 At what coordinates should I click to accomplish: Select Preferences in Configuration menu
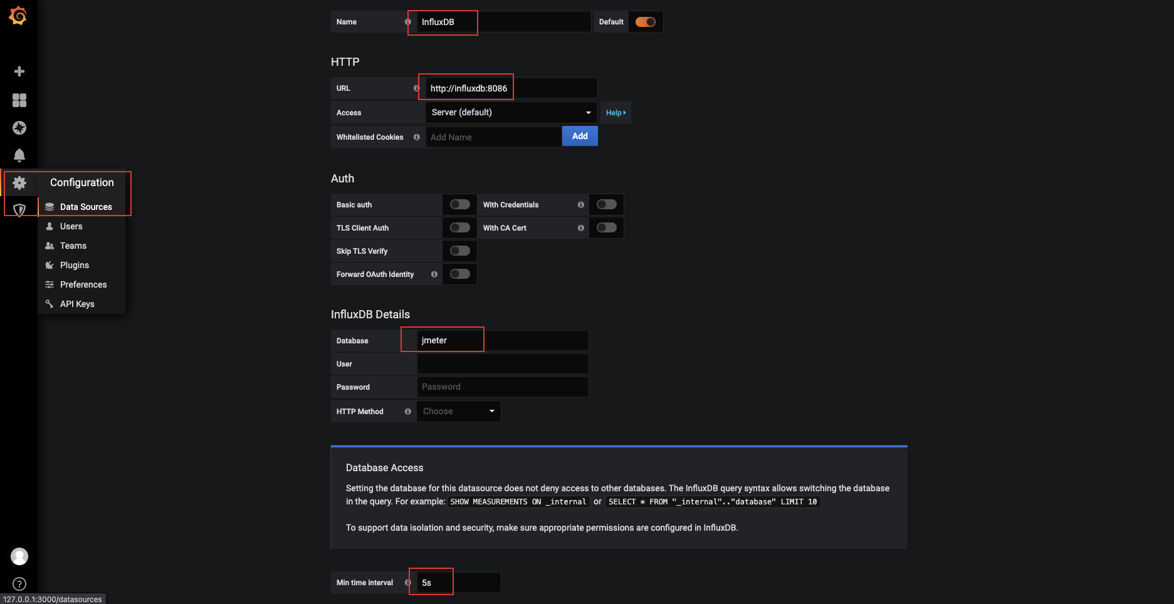[x=81, y=284]
